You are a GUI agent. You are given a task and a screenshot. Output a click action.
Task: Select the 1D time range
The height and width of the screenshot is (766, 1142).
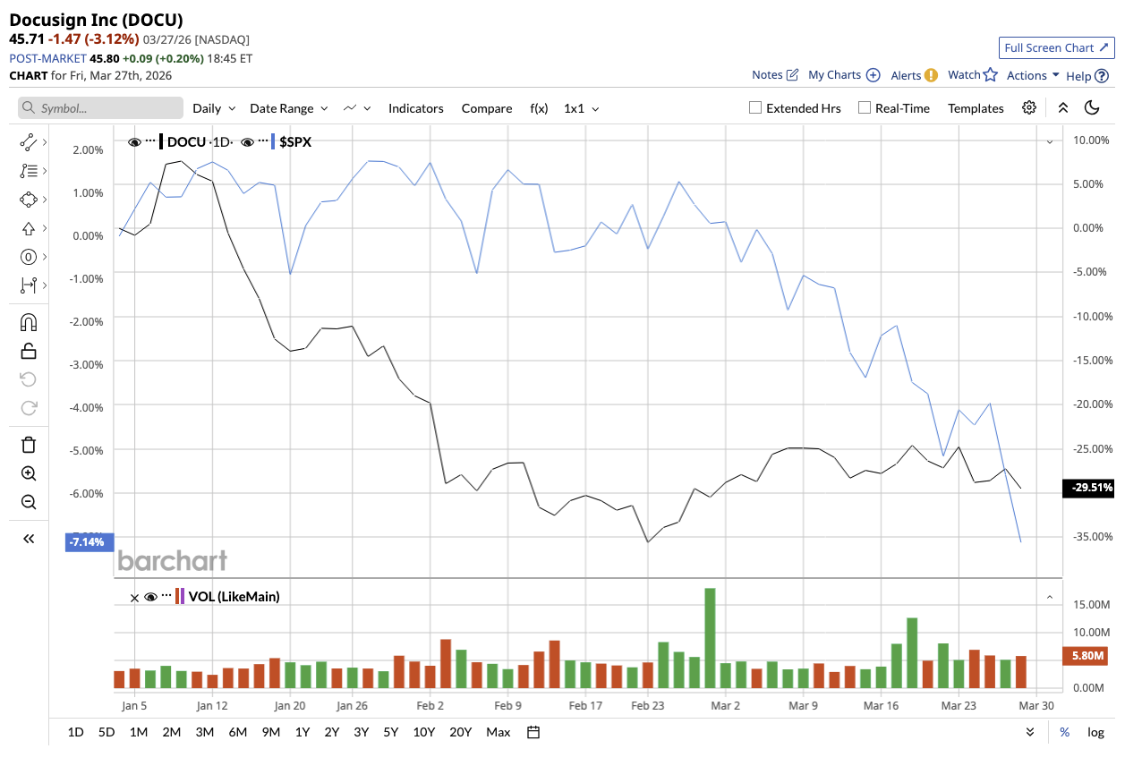[x=76, y=732]
